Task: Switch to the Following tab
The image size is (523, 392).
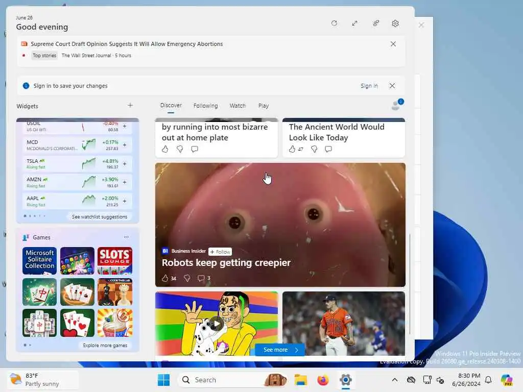Action: click(205, 106)
